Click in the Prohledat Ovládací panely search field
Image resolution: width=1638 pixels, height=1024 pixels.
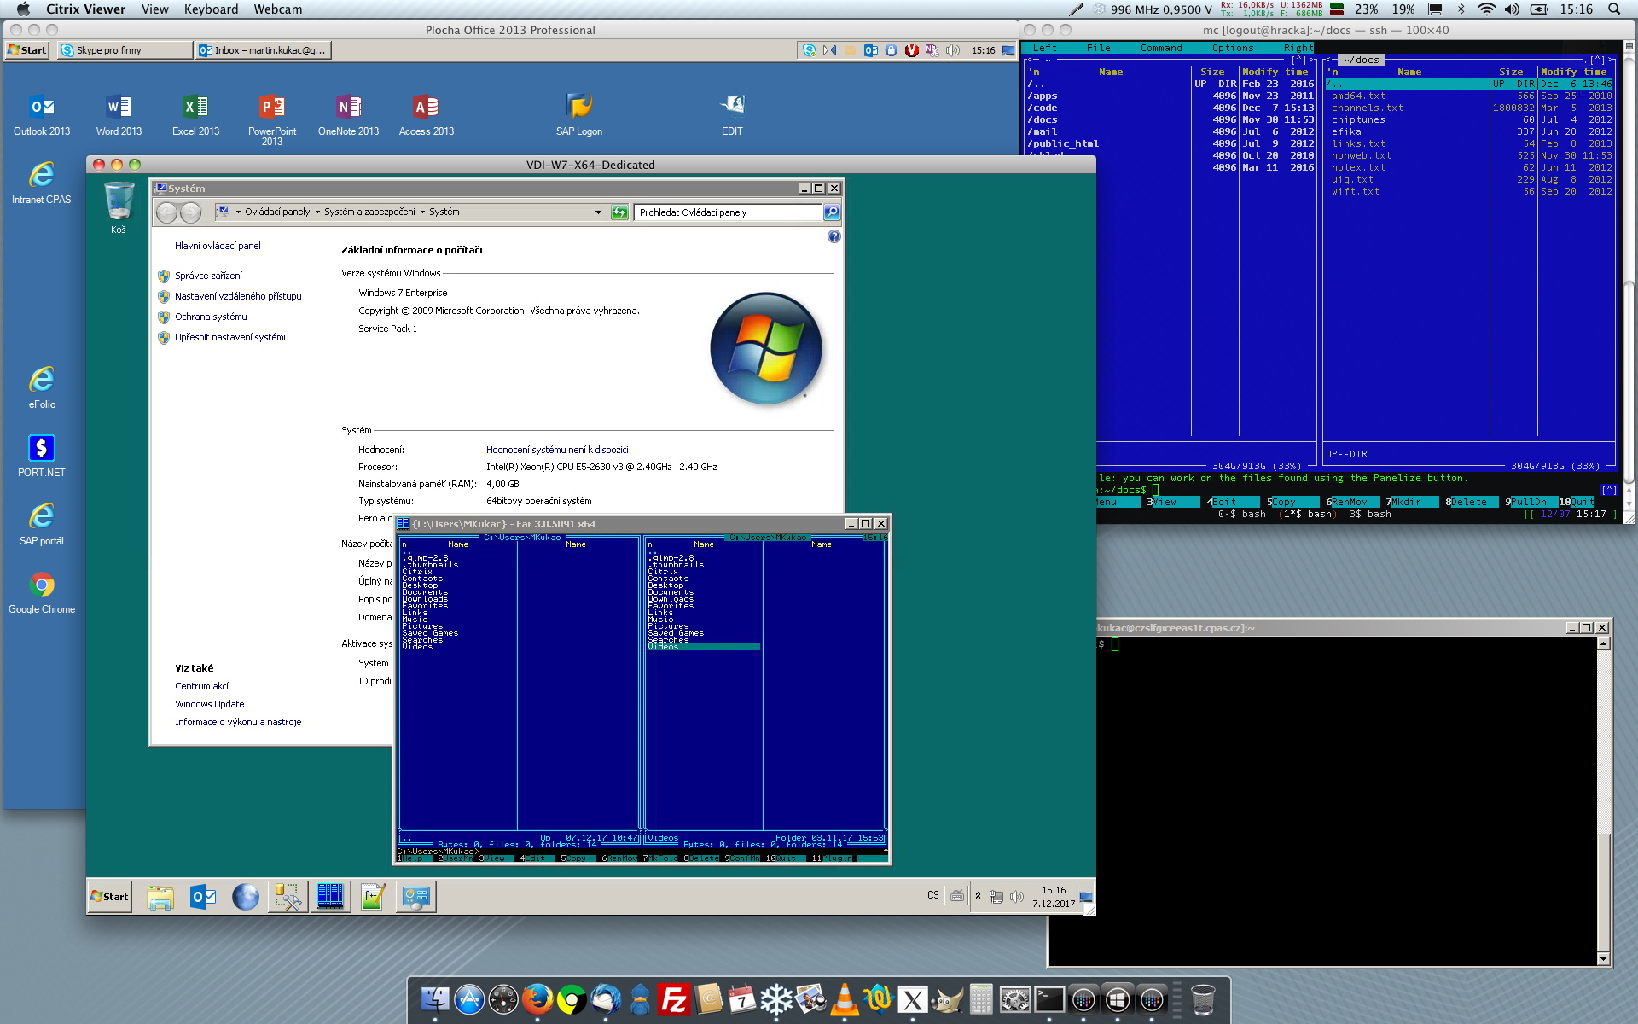click(x=727, y=212)
